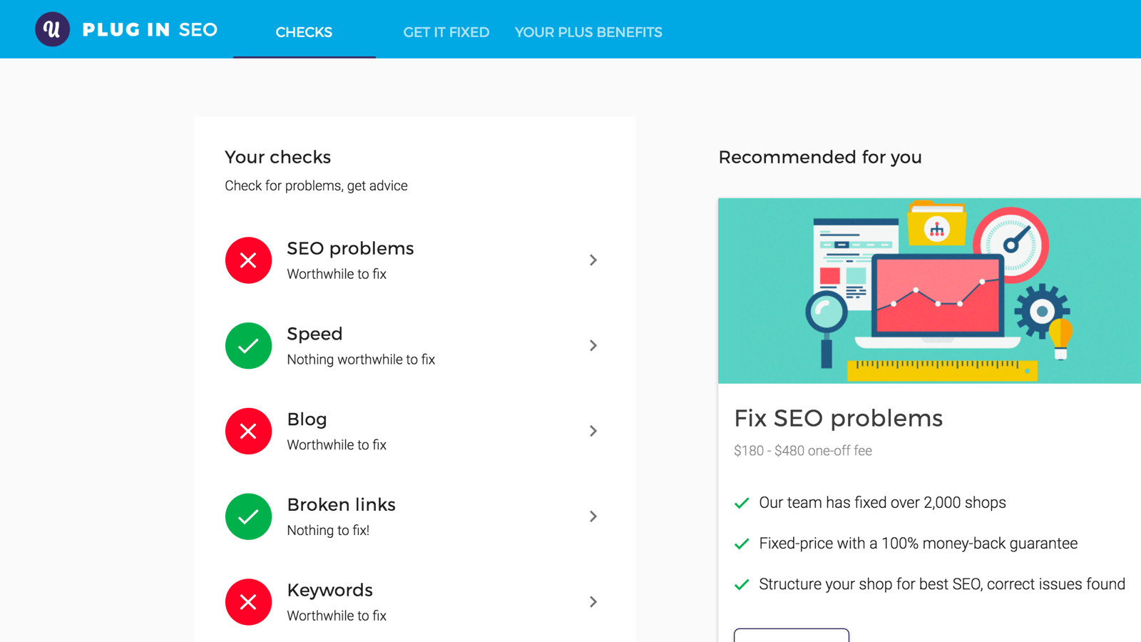Expand the Keywords check details
Viewport: 1141px width, 642px height.
(x=593, y=601)
